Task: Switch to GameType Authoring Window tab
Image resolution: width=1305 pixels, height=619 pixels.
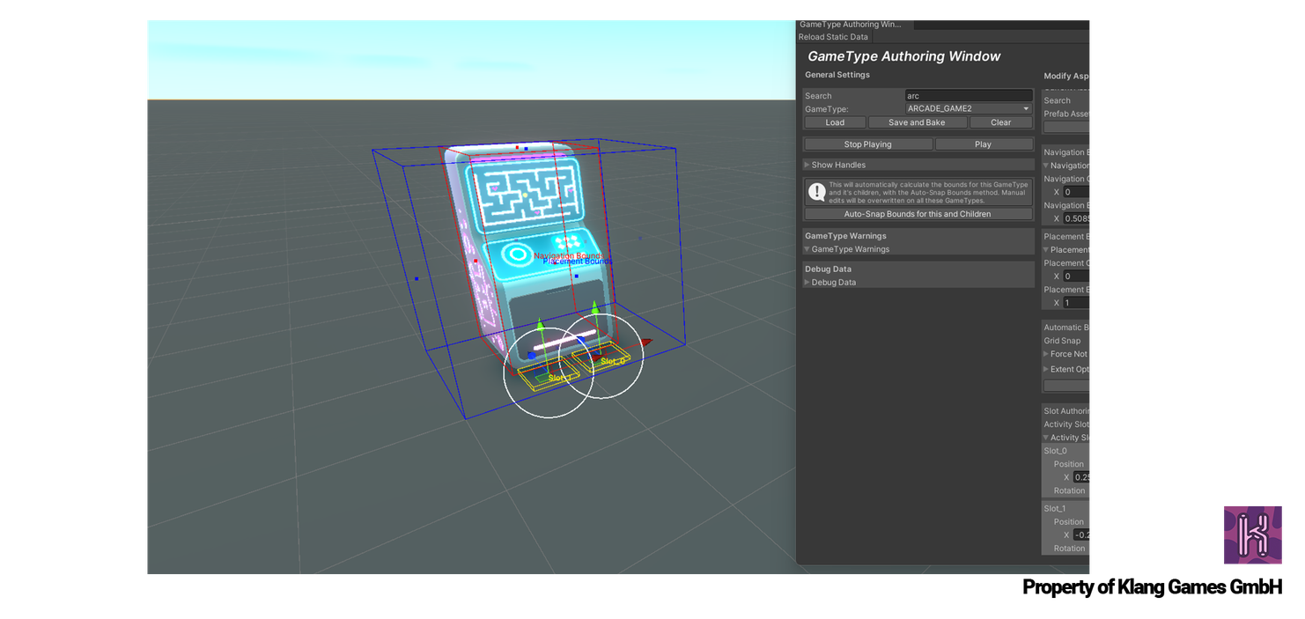Action: pos(851,25)
